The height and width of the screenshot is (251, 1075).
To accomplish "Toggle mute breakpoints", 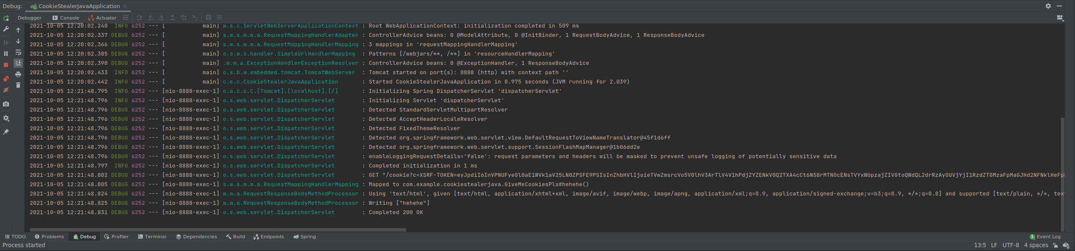I will 6,90.
